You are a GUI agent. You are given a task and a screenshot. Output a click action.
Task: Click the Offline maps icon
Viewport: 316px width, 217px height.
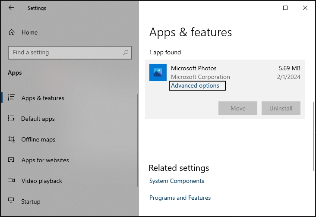(x=11, y=139)
